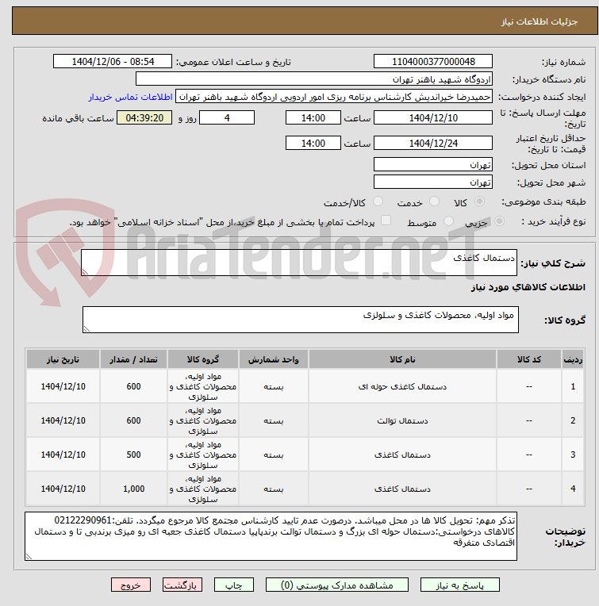Click the بازگشت back button
Image resolution: width=599 pixels, height=606 pixels.
coord(182,585)
